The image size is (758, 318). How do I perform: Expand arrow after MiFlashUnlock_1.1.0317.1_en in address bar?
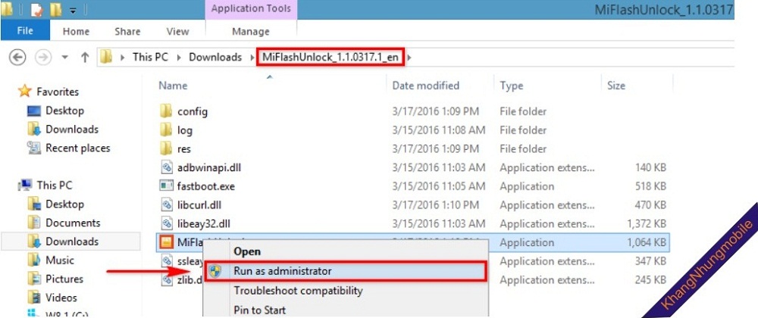409,58
